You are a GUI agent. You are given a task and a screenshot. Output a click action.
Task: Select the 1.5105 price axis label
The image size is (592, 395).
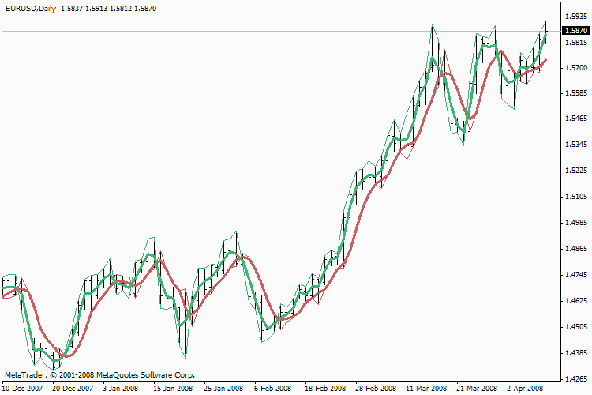point(575,197)
